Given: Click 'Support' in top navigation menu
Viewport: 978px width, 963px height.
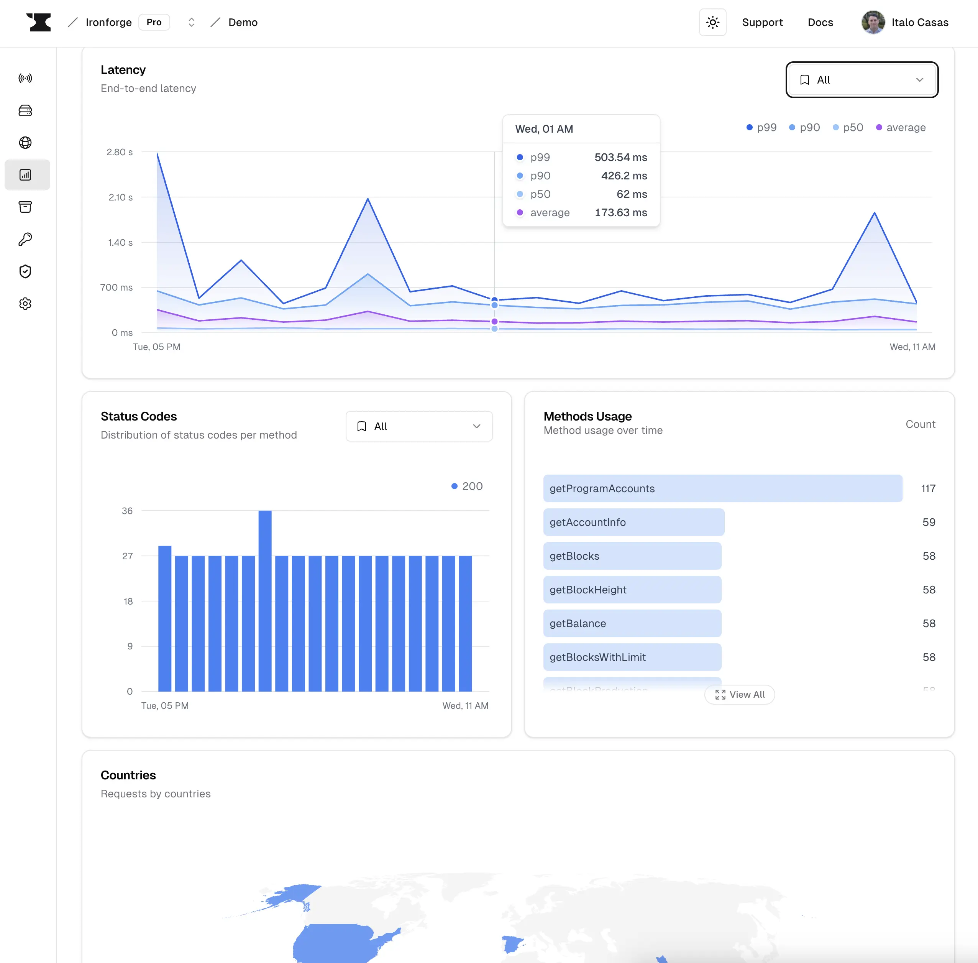Looking at the screenshot, I should click(762, 22).
